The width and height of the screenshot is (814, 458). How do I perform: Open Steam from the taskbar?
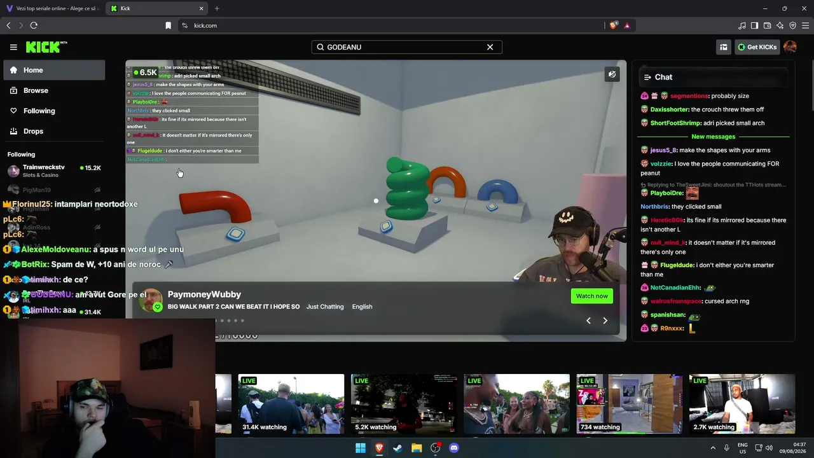pyautogui.click(x=397, y=448)
